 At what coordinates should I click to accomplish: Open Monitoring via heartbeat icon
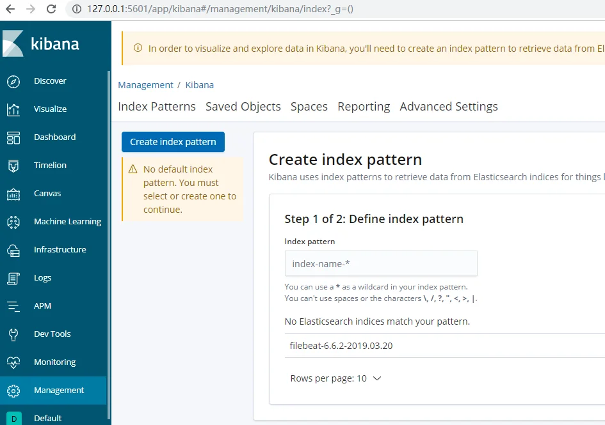13,362
